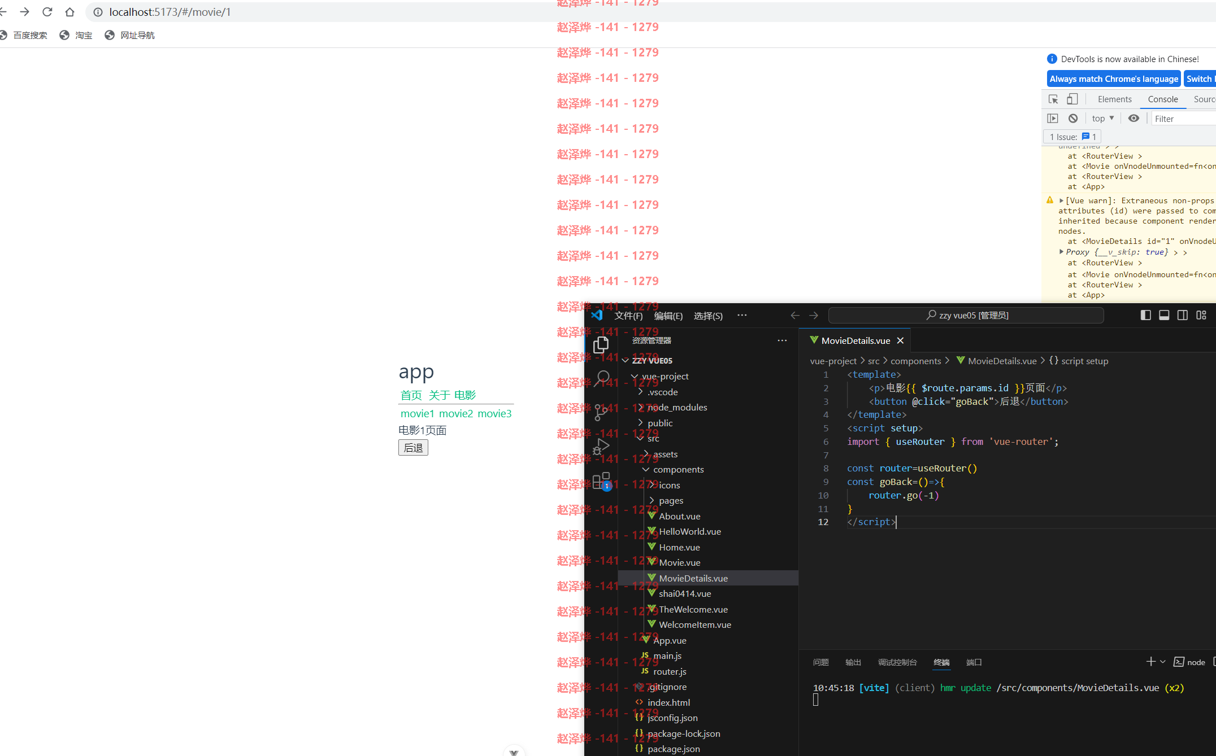Toggle VS Code secondary side bar layout icon

pyautogui.click(x=1182, y=315)
